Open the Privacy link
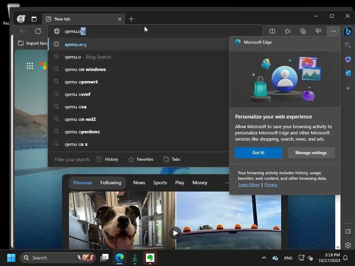This screenshot has width=355, height=266. (271, 185)
